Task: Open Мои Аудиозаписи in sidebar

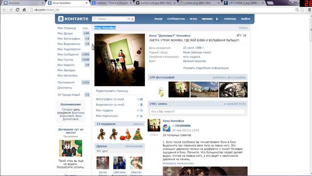Action: tap(69, 49)
